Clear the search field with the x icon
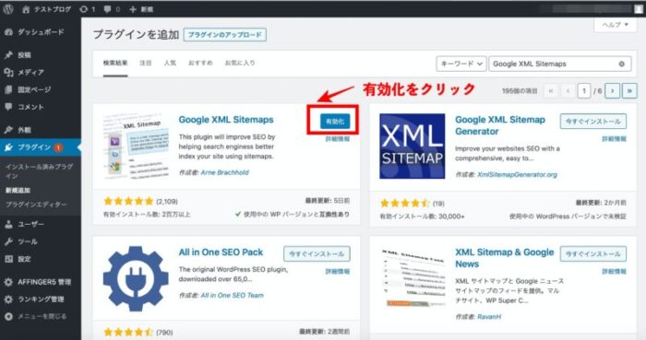Viewport: 646px width, 340px height. [x=622, y=64]
